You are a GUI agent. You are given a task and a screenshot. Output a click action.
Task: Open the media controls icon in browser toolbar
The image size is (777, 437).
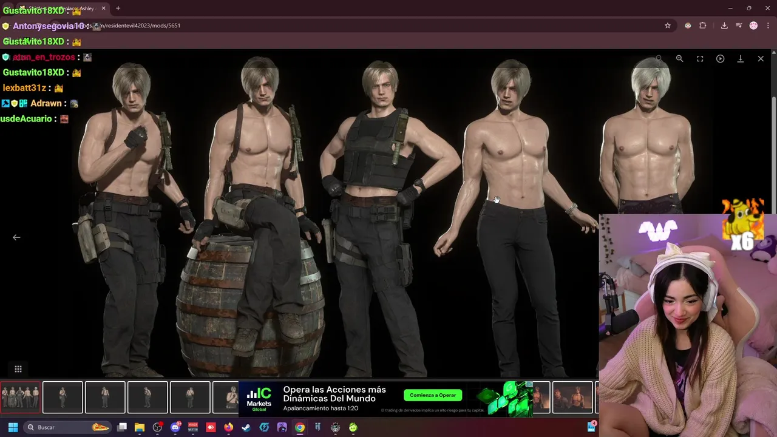739,25
